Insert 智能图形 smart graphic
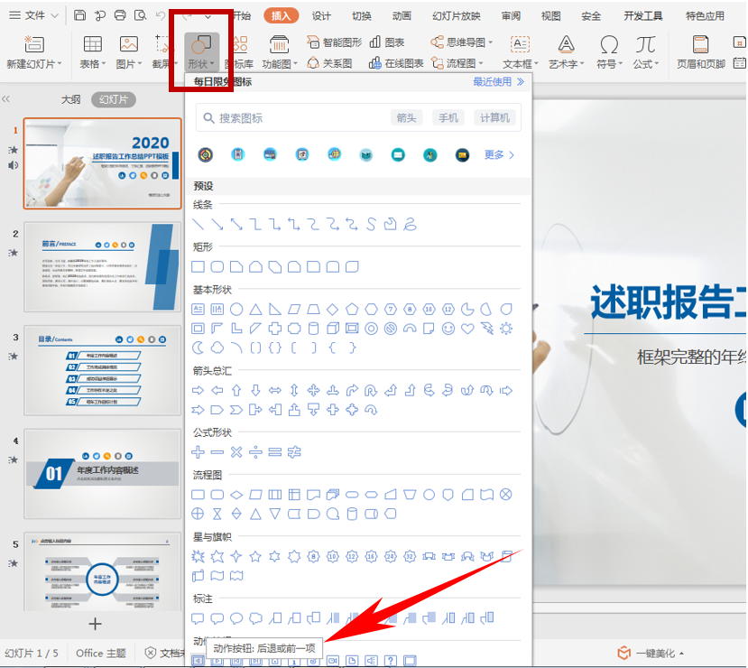Screen dimensions: 748x668 point(335,42)
